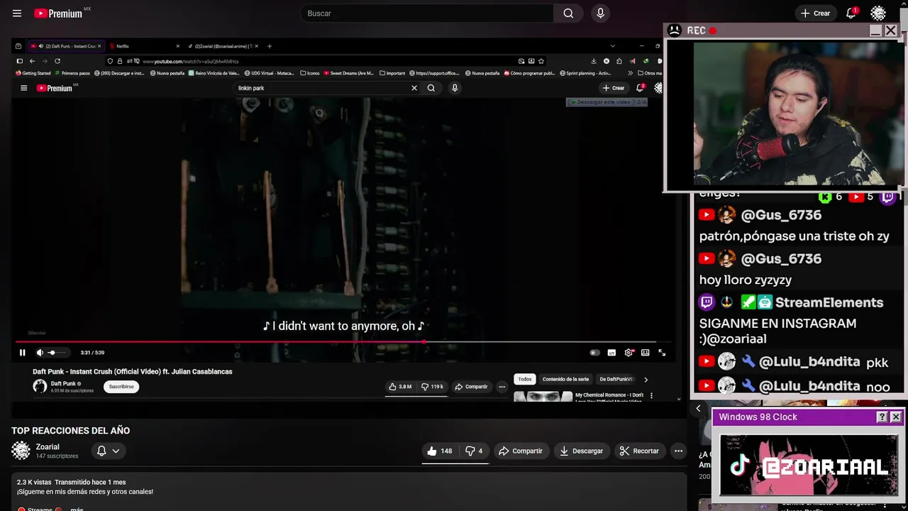This screenshot has height=511, width=908.
Task: Start voice search with the outer microphone icon
Action: [600, 13]
